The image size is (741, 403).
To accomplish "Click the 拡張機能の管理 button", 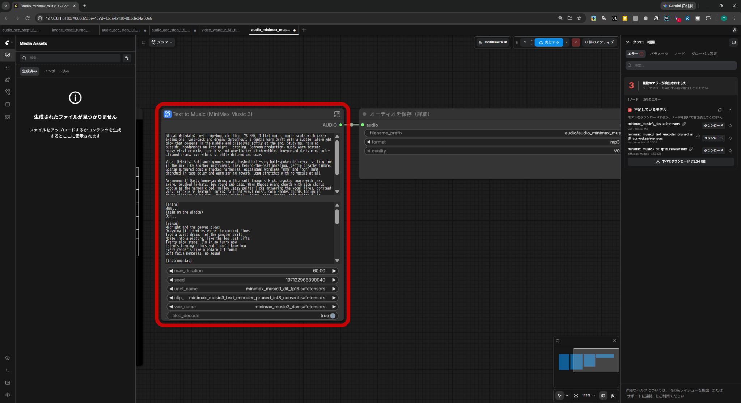I will 493,42.
